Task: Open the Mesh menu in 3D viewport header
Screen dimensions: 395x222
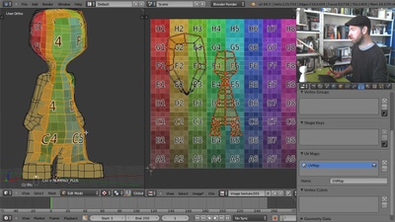Action: click(52, 193)
